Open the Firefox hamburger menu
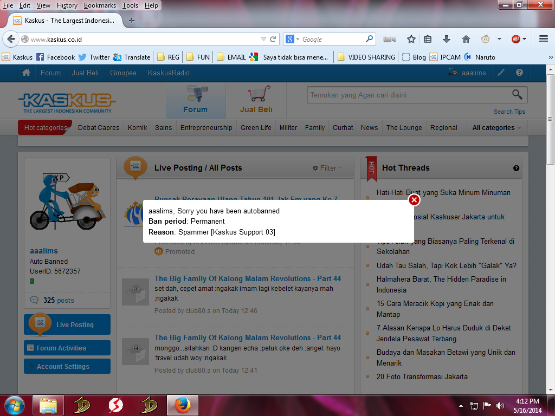Viewport: 555px width, 416px height. 544,39
